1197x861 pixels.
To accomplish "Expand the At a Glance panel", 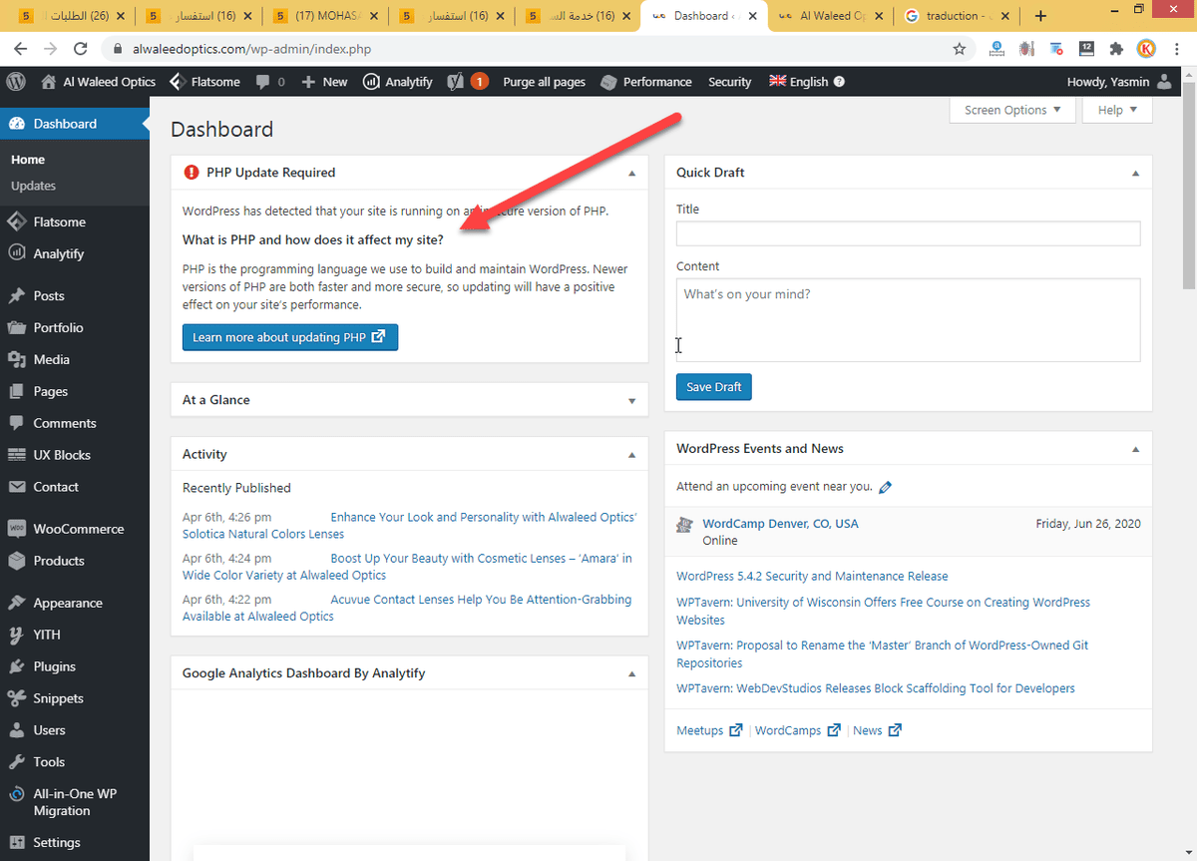I will pos(631,400).
